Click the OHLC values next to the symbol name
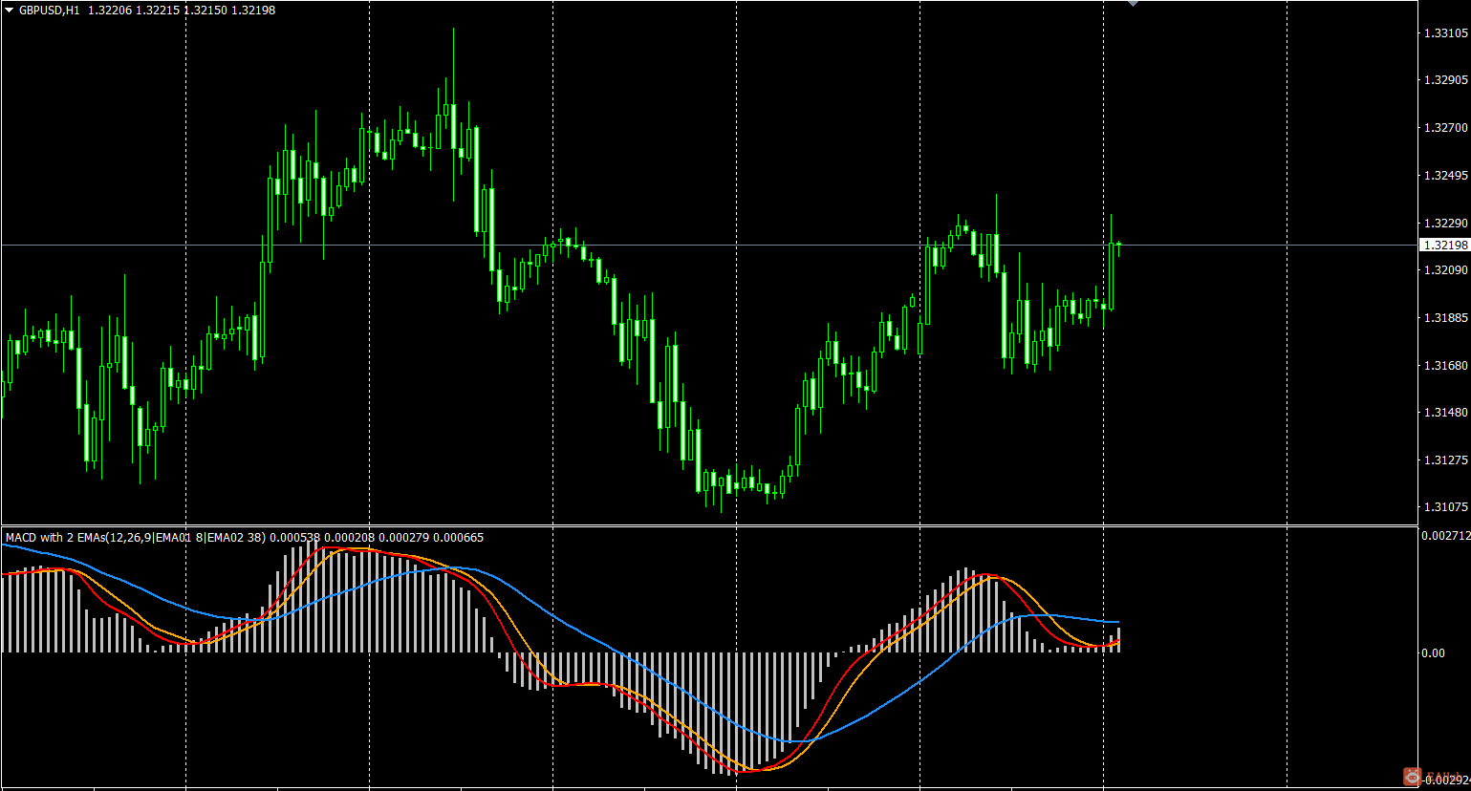The image size is (1471, 791). [182, 11]
